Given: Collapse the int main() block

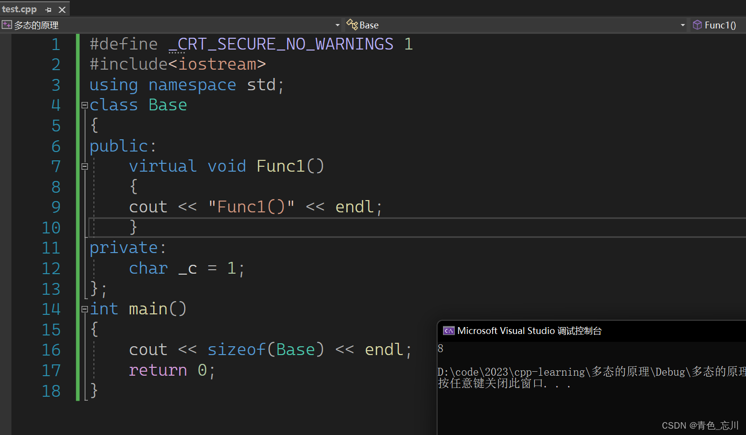Looking at the screenshot, I should pos(84,309).
